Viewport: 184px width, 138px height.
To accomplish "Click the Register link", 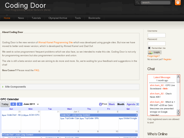I will point(167,59).
